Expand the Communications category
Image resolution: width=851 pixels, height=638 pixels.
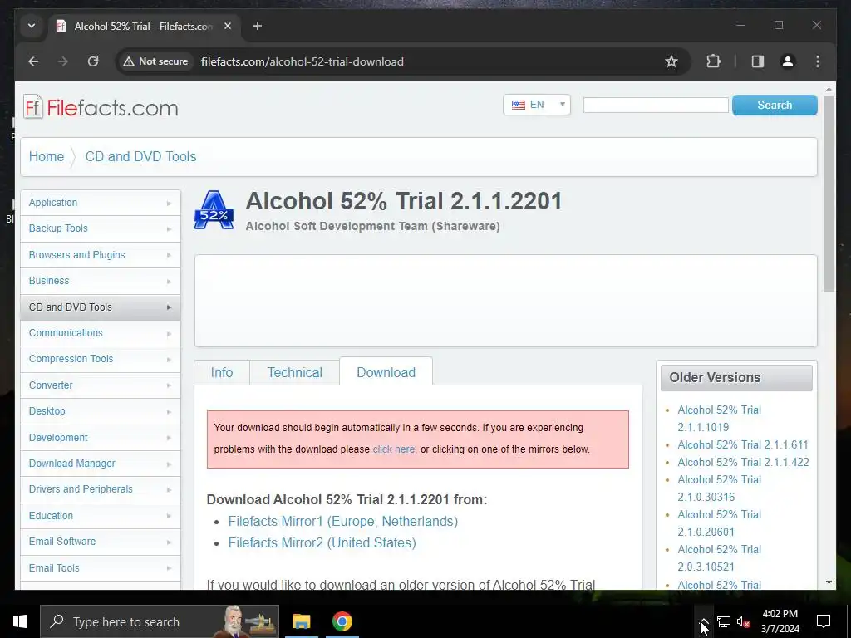[101, 333]
